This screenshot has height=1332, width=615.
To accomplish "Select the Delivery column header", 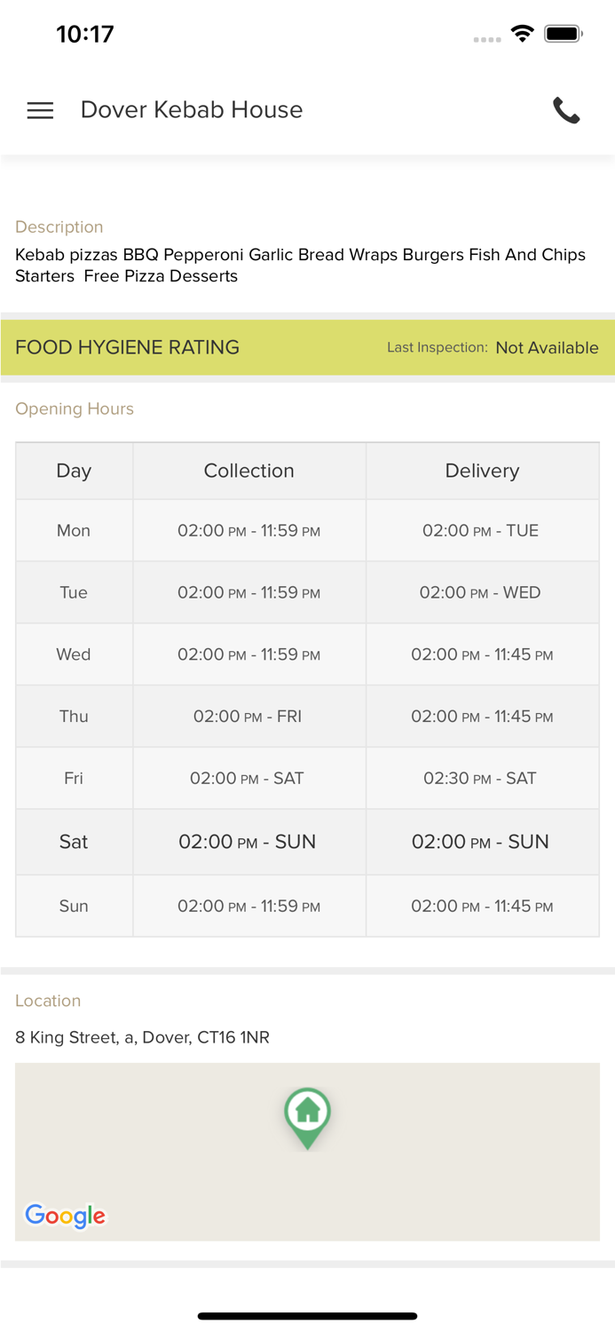I will (482, 471).
